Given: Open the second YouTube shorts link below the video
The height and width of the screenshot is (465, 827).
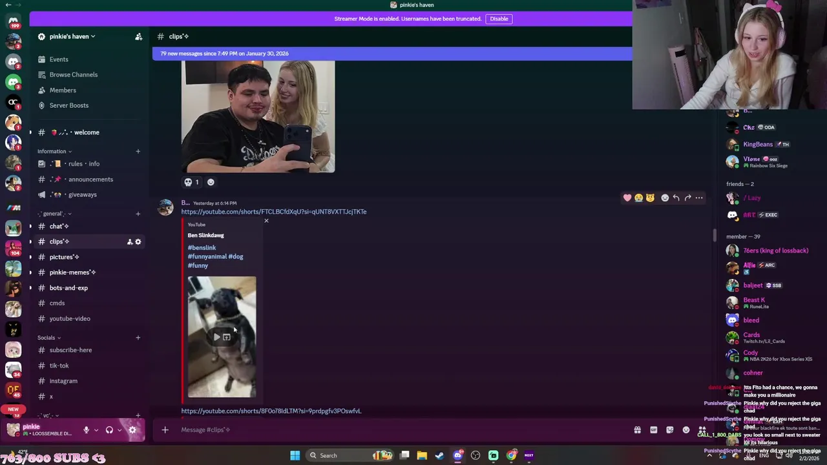Looking at the screenshot, I should coord(271,411).
